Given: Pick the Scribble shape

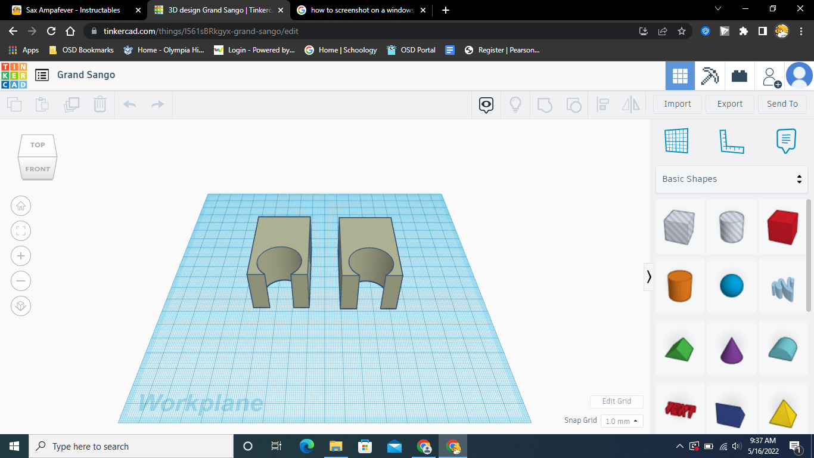Looking at the screenshot, I should pos(783,286).
